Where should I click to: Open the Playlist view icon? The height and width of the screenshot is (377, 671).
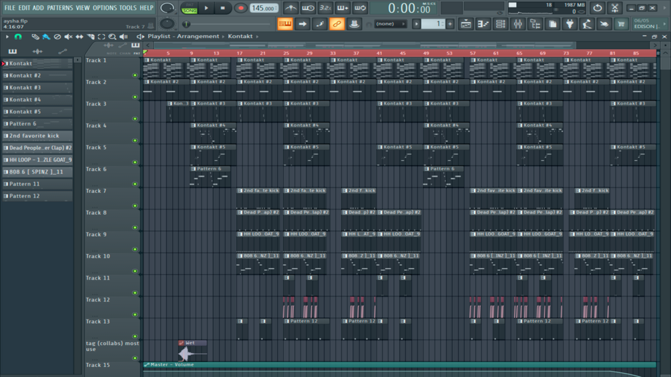(x=465, y=24)
